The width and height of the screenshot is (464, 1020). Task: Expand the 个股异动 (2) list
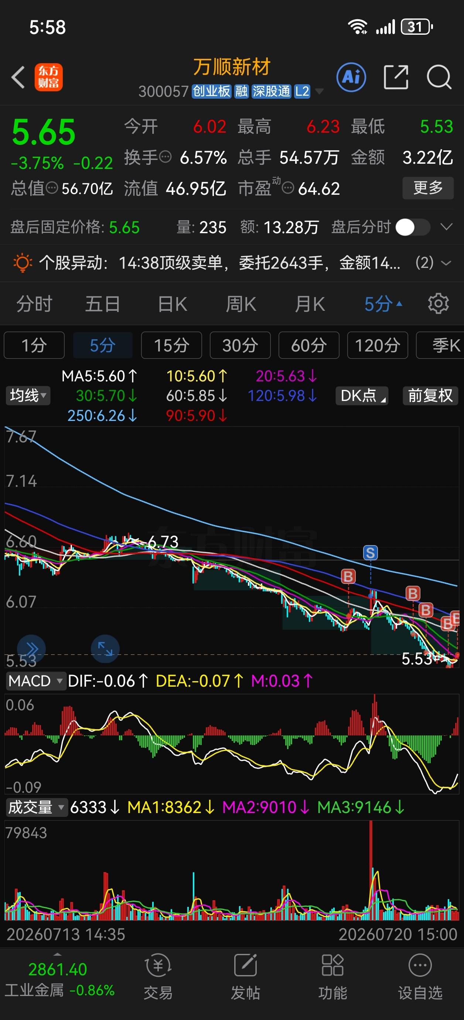433,262
